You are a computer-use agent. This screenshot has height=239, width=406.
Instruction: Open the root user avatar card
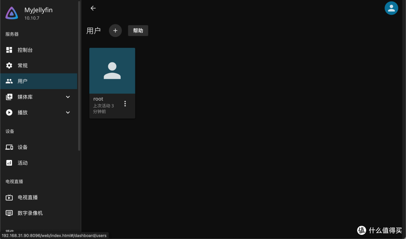[112, 71]
